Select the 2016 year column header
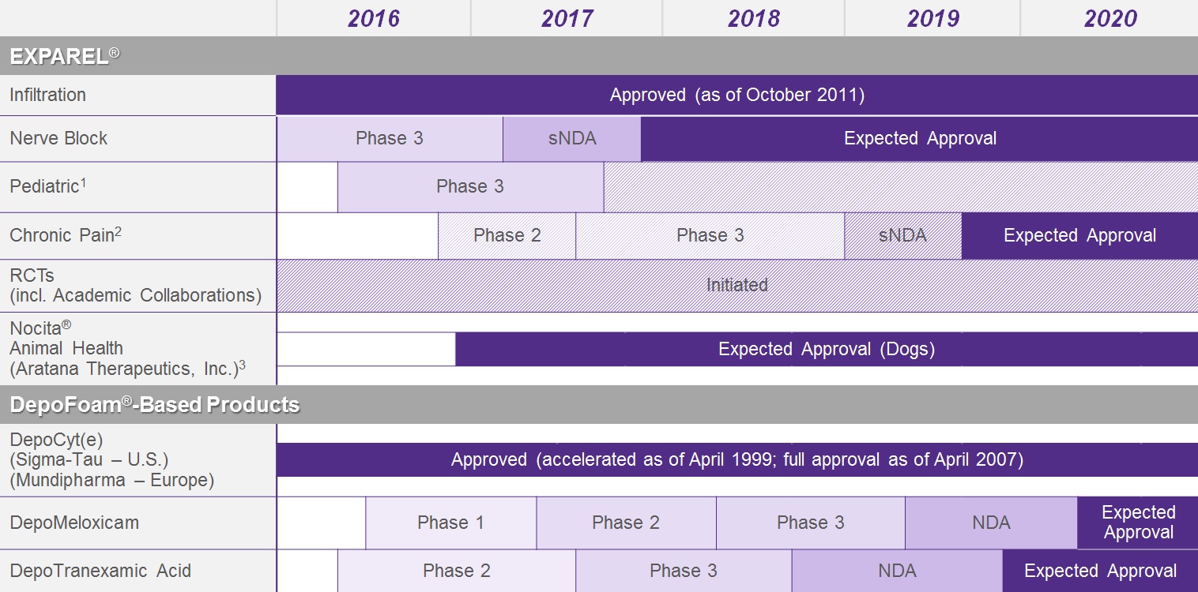 coord(374,18)
